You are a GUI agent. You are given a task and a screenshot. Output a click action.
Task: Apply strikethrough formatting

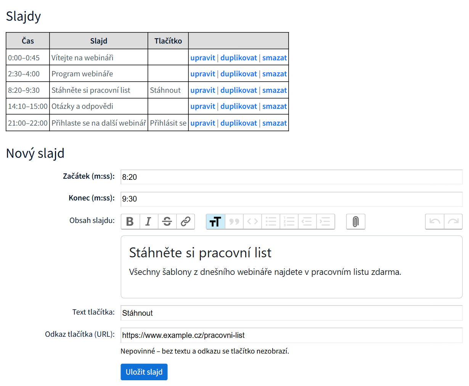167,221
